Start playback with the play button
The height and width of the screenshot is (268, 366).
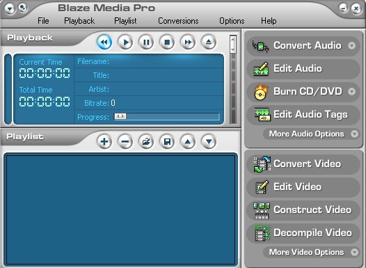coord(125,42)
